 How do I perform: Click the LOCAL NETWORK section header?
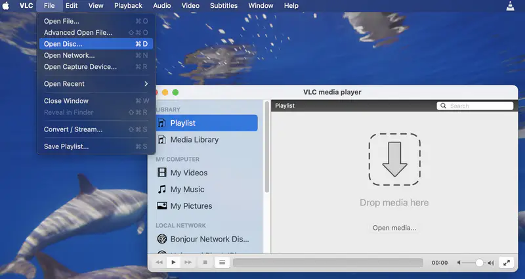181,225
